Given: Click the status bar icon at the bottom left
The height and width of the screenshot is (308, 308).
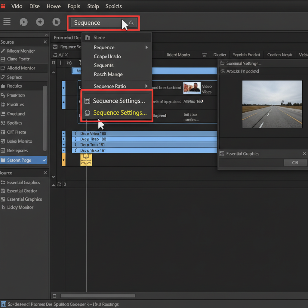Looking at the screenshot, I should click(x=3, y=304).
